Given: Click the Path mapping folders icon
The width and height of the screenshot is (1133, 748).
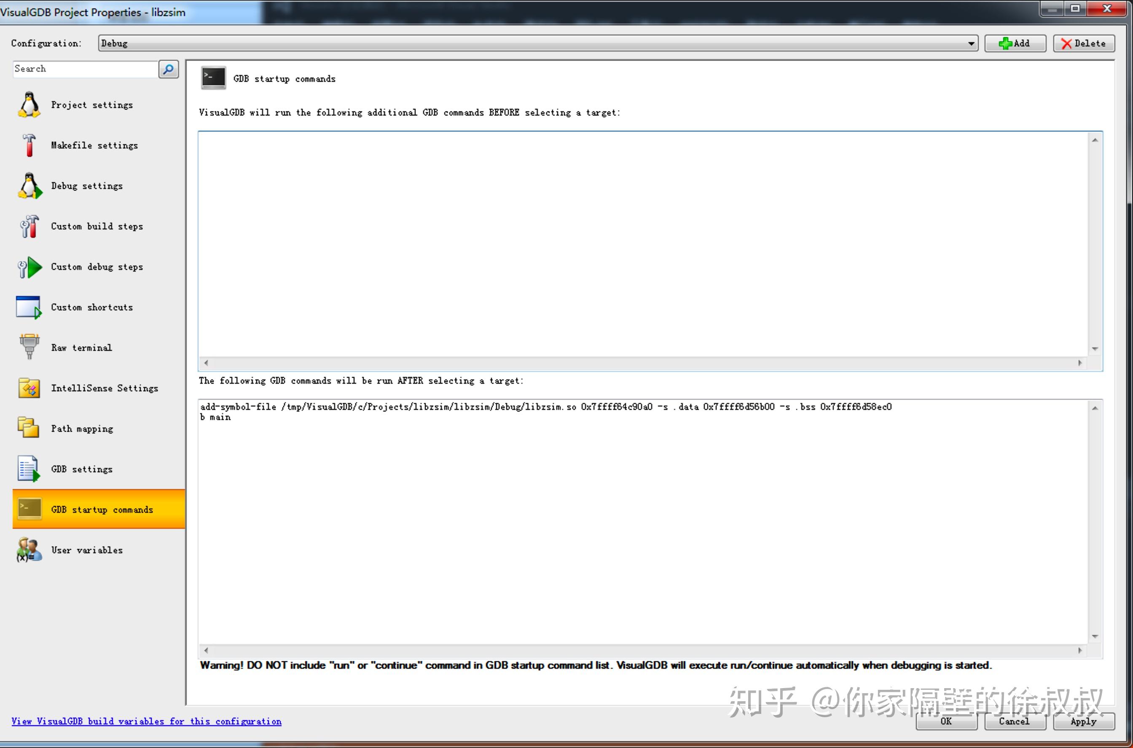Looking at the screenshot, I should (29, 428).
